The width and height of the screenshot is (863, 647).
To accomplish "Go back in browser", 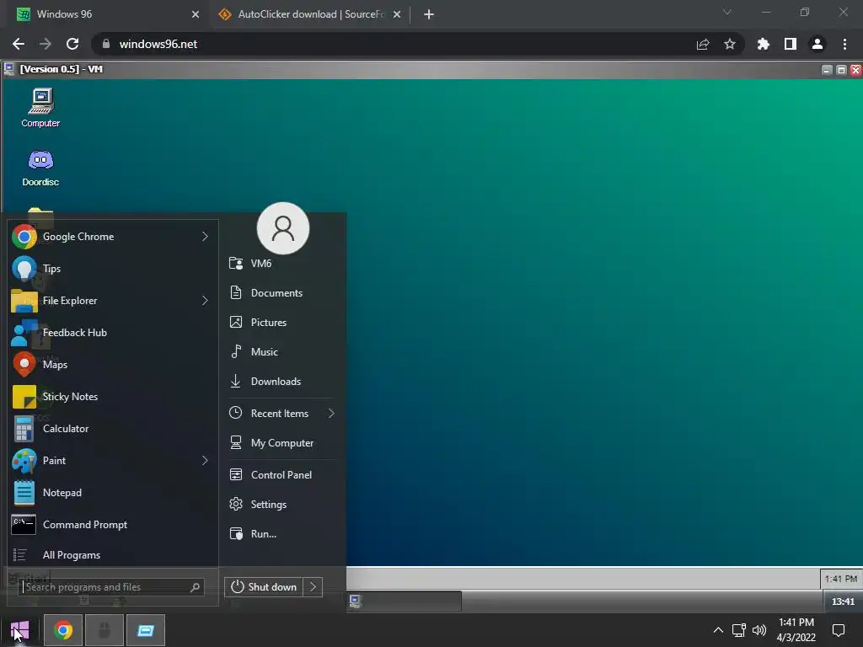I will 19,44.
